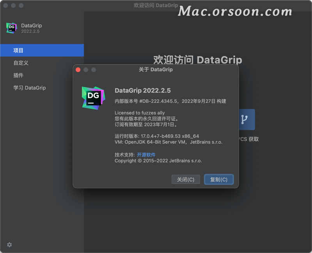The height and width of the screenshot is (253, 312).
Task: Click the Copyright 2015–2022 JetBrains text
Action: point(158,161)
